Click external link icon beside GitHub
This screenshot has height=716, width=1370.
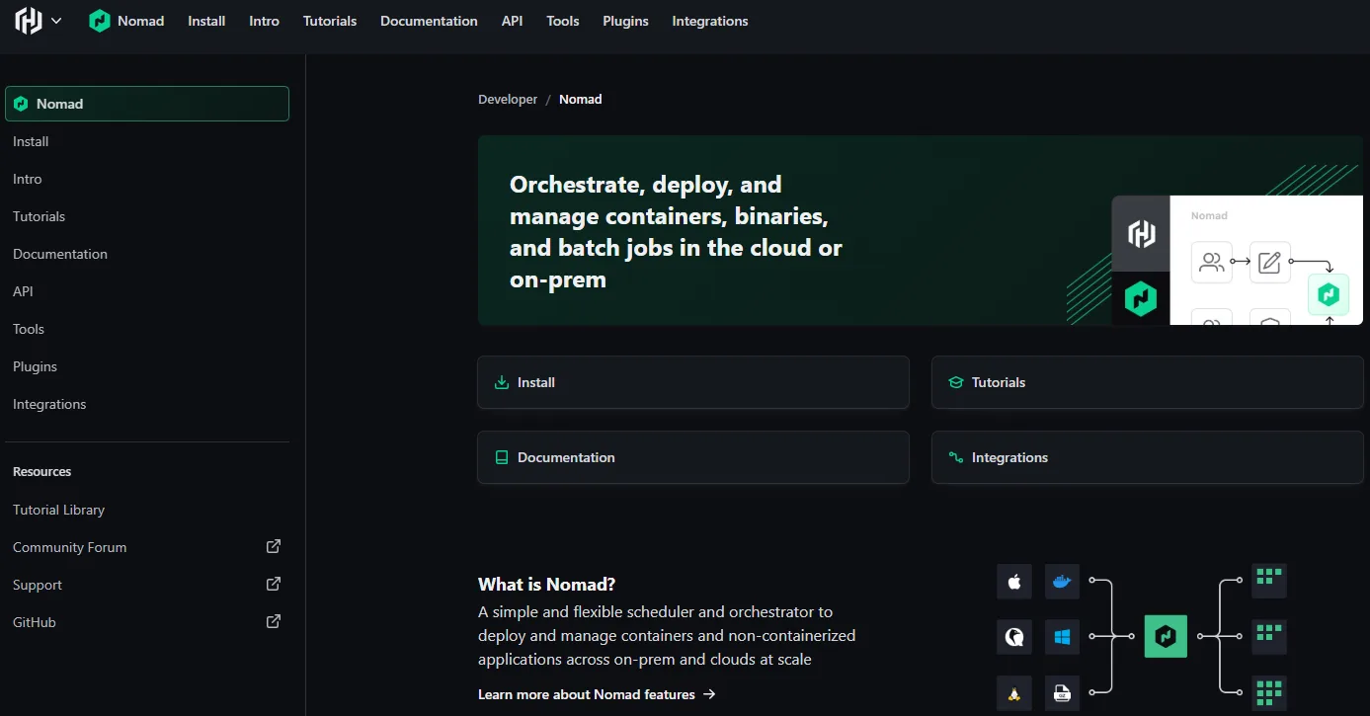[274, 621]
